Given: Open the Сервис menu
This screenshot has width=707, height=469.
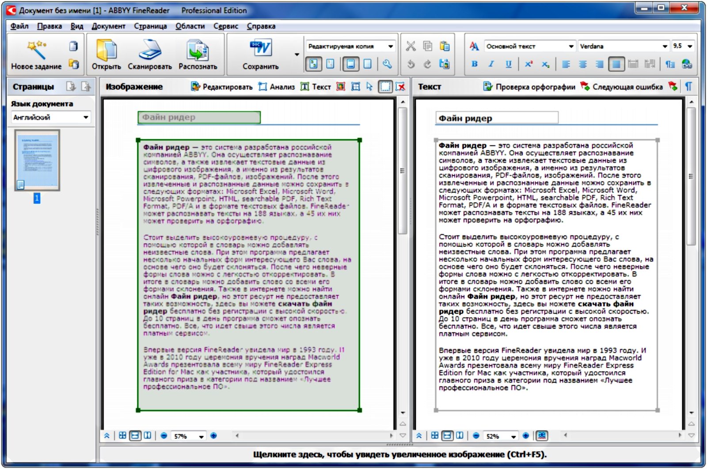Looking at the screenshot, I should pos(226,26).
